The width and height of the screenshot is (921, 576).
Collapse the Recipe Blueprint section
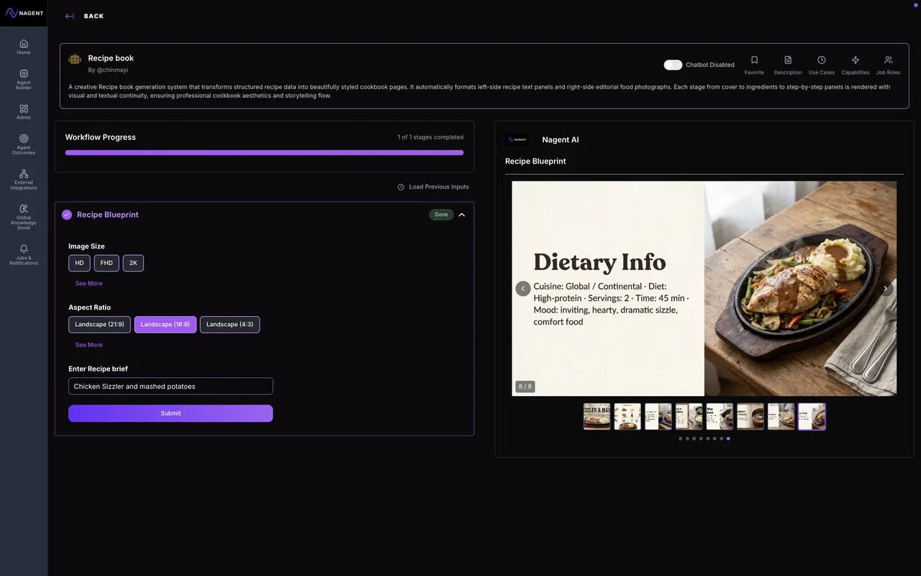(x=462, y=215)
